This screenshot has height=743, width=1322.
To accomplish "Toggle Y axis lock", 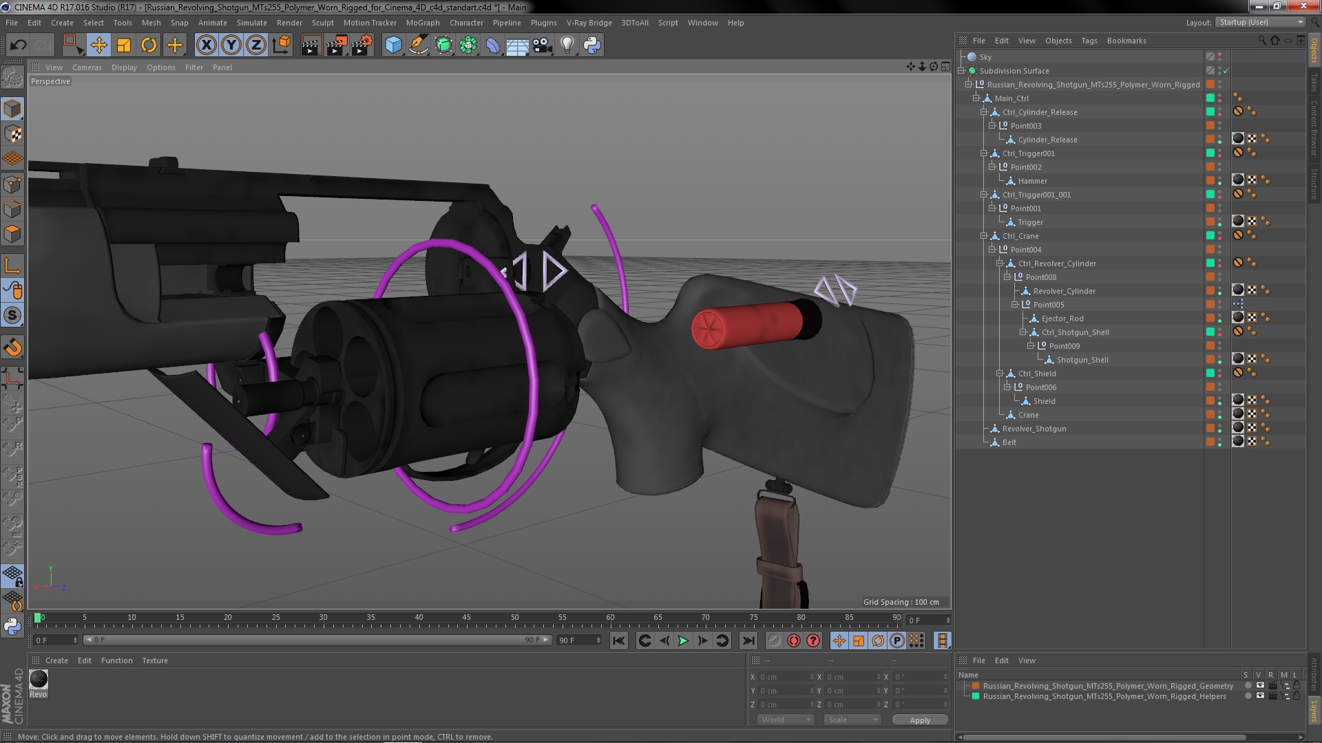I will 231,45.
